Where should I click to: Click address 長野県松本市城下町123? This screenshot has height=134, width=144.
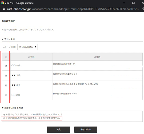click(x=64, y=64)
